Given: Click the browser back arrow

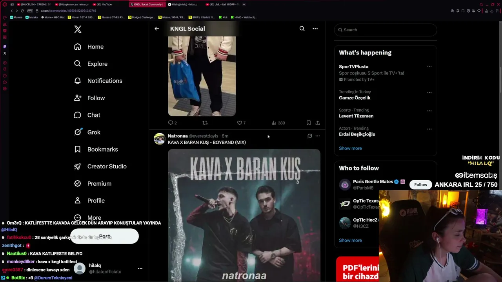Looking at the screenshot, I should click(x=12, y=11).
